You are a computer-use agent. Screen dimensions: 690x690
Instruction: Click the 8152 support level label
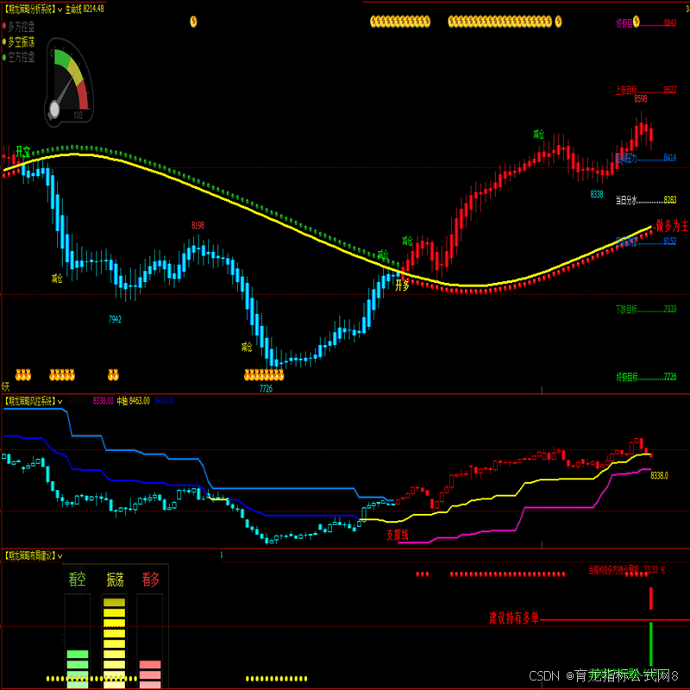tap(646, 241)
